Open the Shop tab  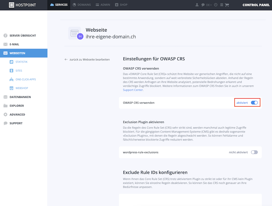(121, 5)
